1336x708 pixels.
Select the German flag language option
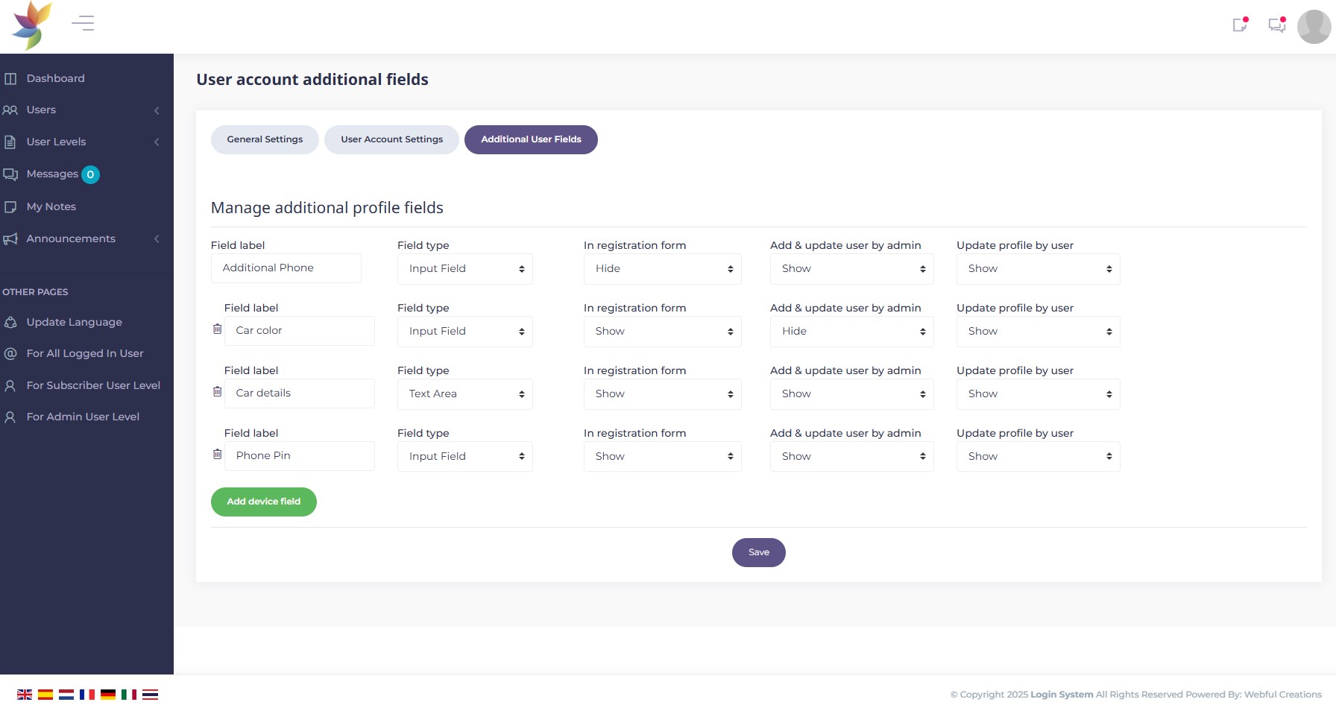[108, 694]
